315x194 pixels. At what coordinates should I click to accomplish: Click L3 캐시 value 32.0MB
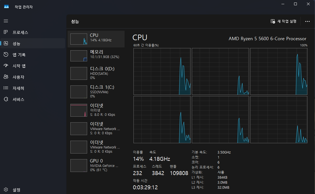pyautogui.click(x=223, y=187)
